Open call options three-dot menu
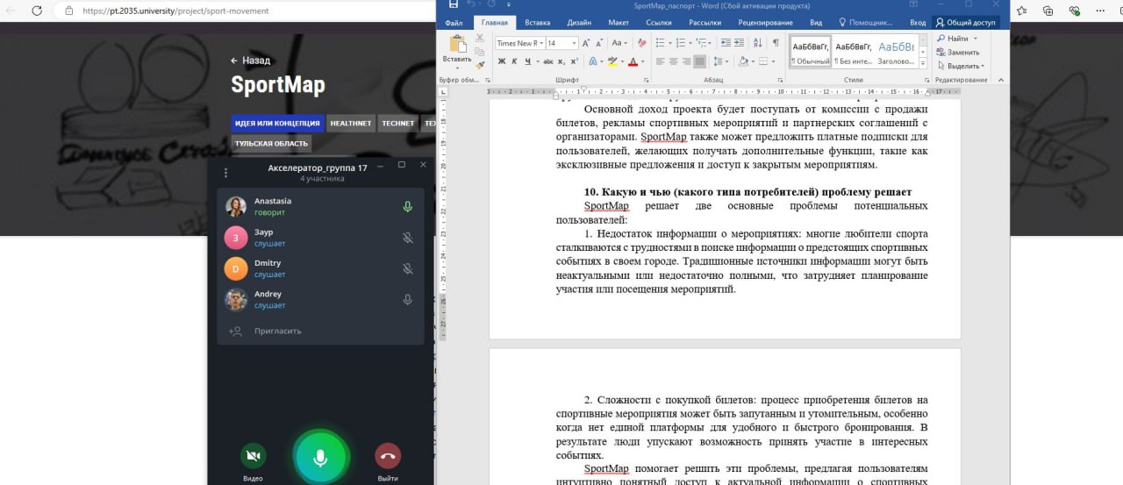 [x=225, y=173]
